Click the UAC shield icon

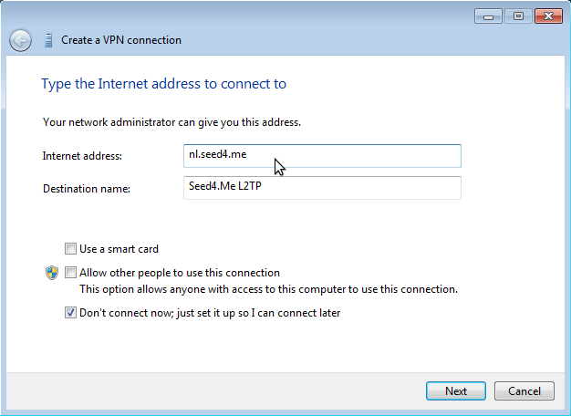52,273
